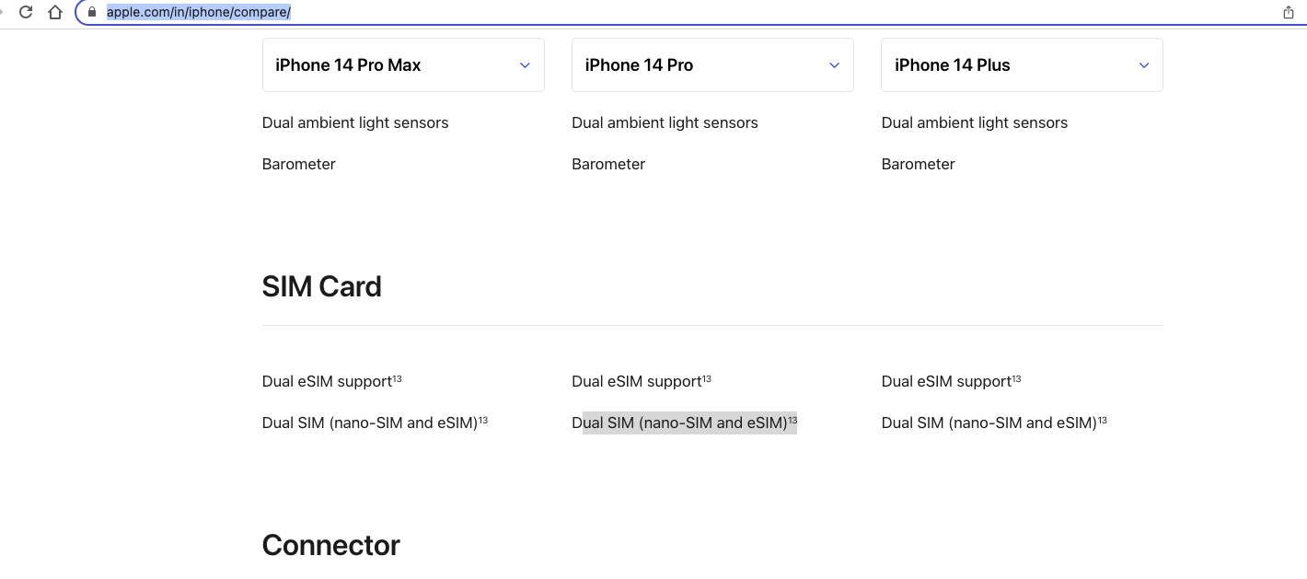Click the share icon in address bar

pos(1288,12)
